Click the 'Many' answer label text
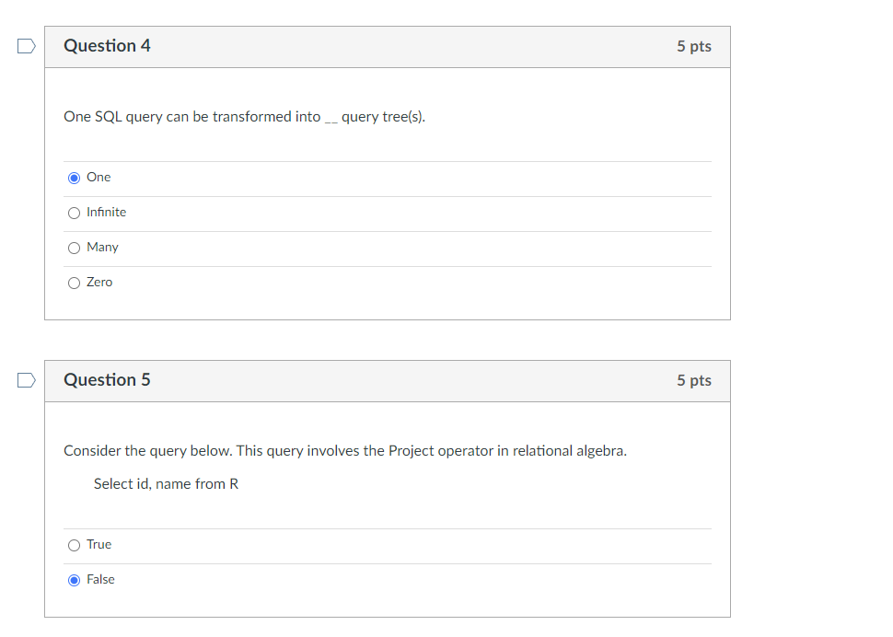This screenshot has height=637, width=893. coord(103,247)
